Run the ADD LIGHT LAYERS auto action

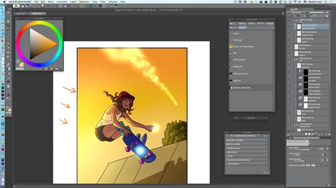(x=246, y=140)
